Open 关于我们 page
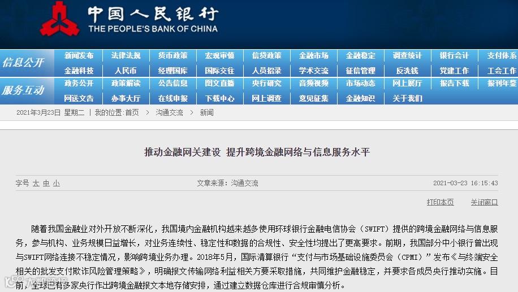Image resolution: width=518 pixels, height=292 pixels. tap(407, 98)
